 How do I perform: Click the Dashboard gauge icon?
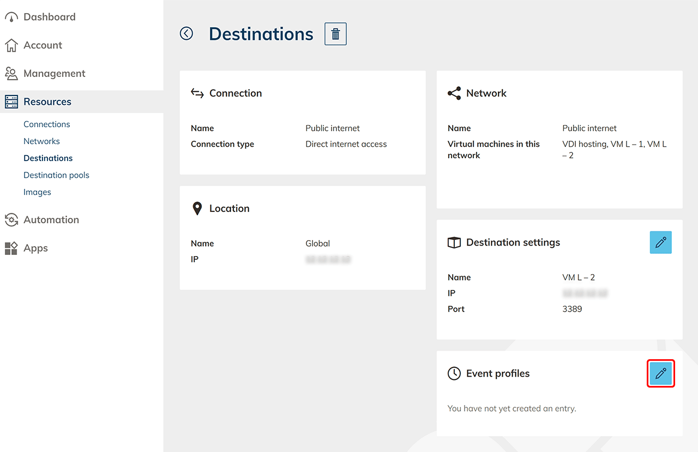[11, 17]
